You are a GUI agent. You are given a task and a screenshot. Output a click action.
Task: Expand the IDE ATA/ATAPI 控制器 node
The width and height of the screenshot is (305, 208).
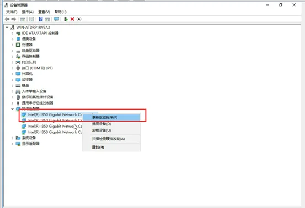click(x=12, y=33)
